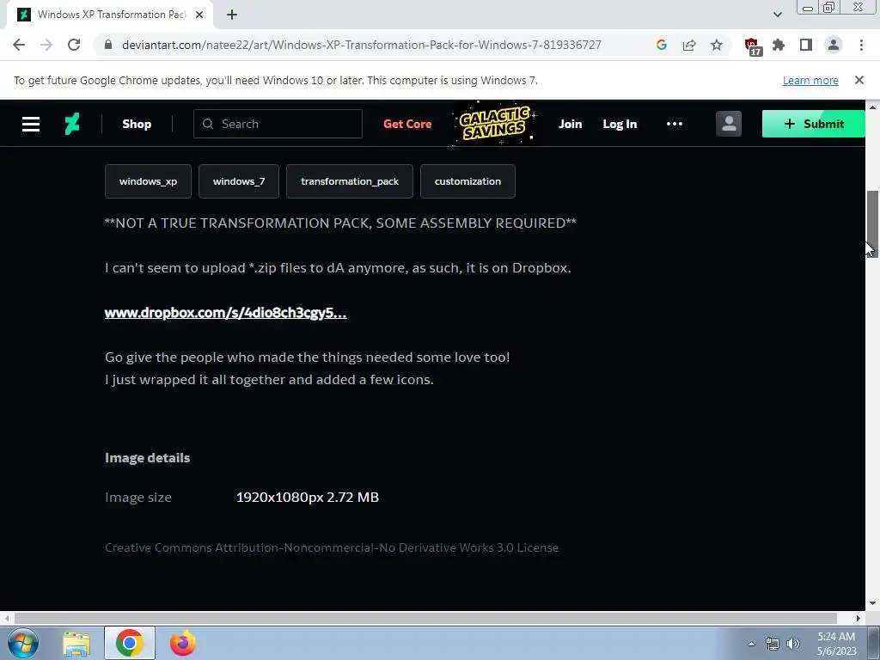Open the Chrome profile avatar
Viewport: 880px width, 660px height.
coord(834,45)
